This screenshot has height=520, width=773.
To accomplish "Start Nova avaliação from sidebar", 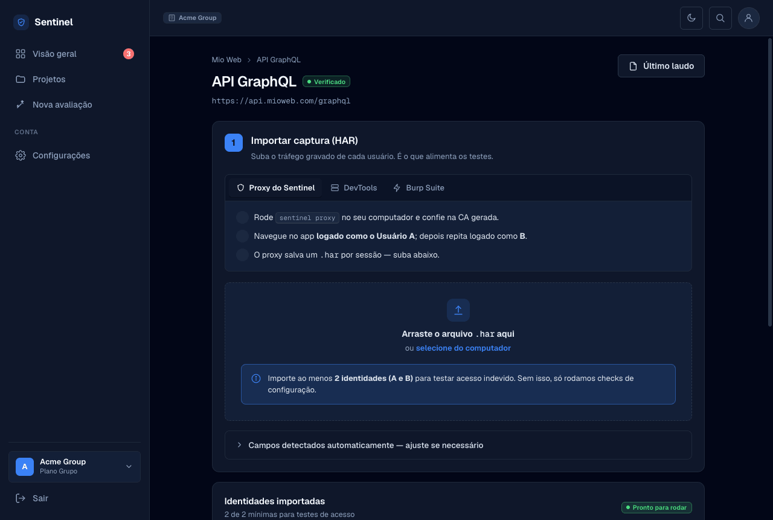I will pos(74,105).
